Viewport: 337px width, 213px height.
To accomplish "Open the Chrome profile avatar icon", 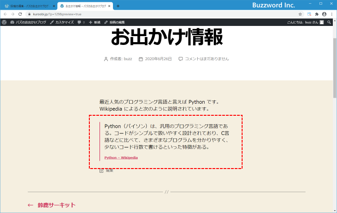I will (324, 14).
